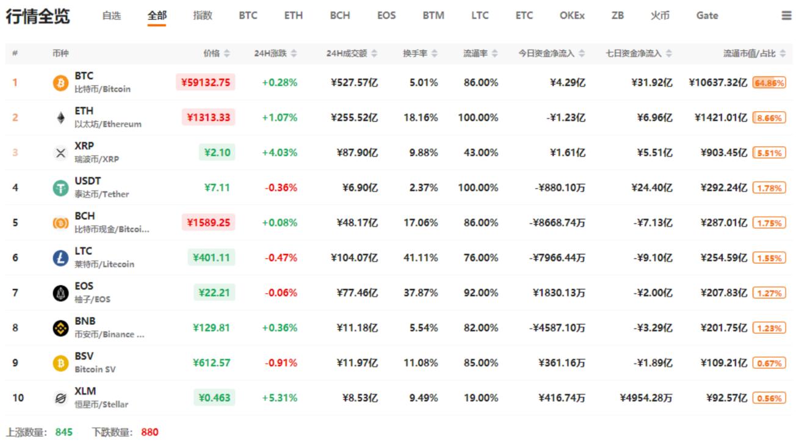
Task: Open the 指数 tab
Action: [201, 15]
